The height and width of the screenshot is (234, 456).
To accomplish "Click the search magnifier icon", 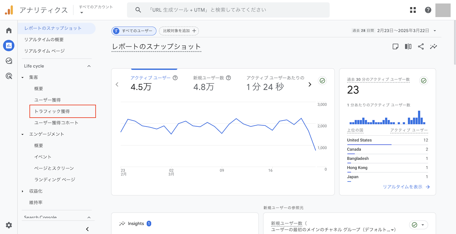I will coord(138,10).
